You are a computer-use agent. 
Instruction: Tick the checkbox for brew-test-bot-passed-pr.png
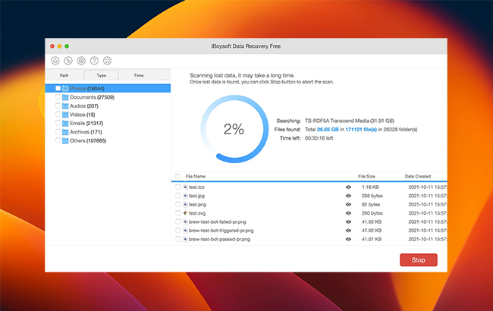point(178,239)
